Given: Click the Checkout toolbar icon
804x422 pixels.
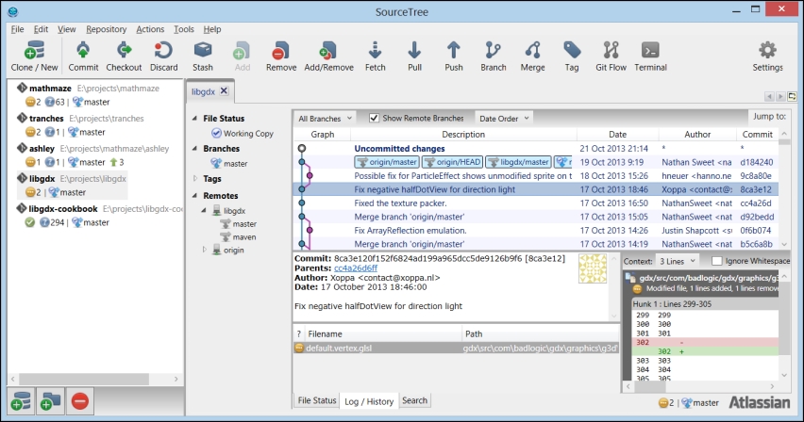Looking at the screenshot, I should click(x=124, y=57).
